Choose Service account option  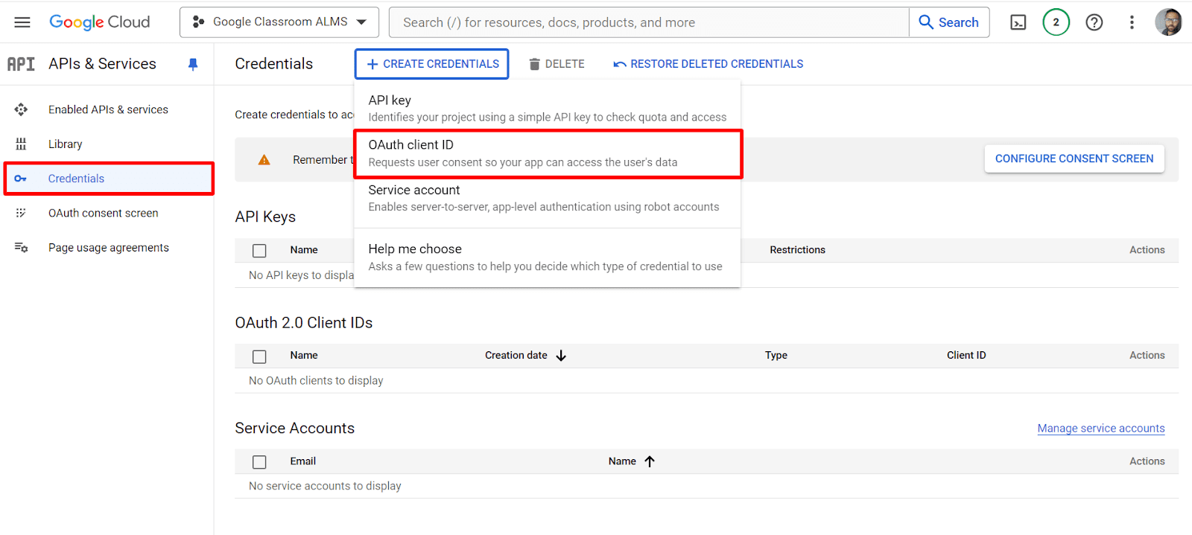pos(548,198)
